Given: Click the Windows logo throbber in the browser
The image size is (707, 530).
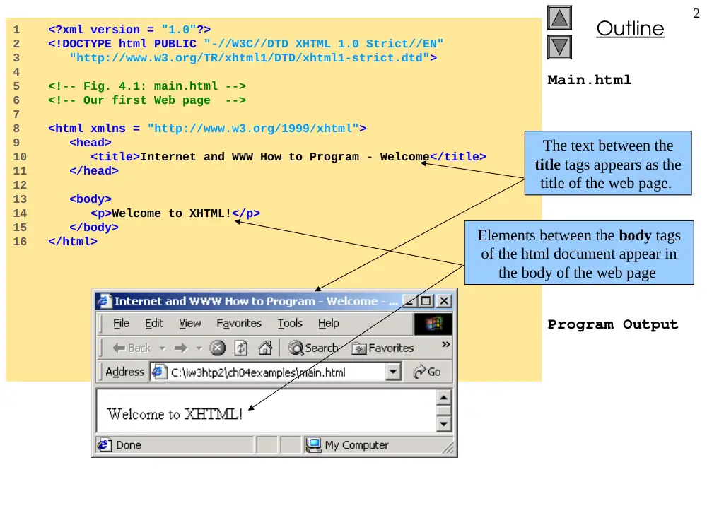Looking at the screenshot, I should click(433, 324).
